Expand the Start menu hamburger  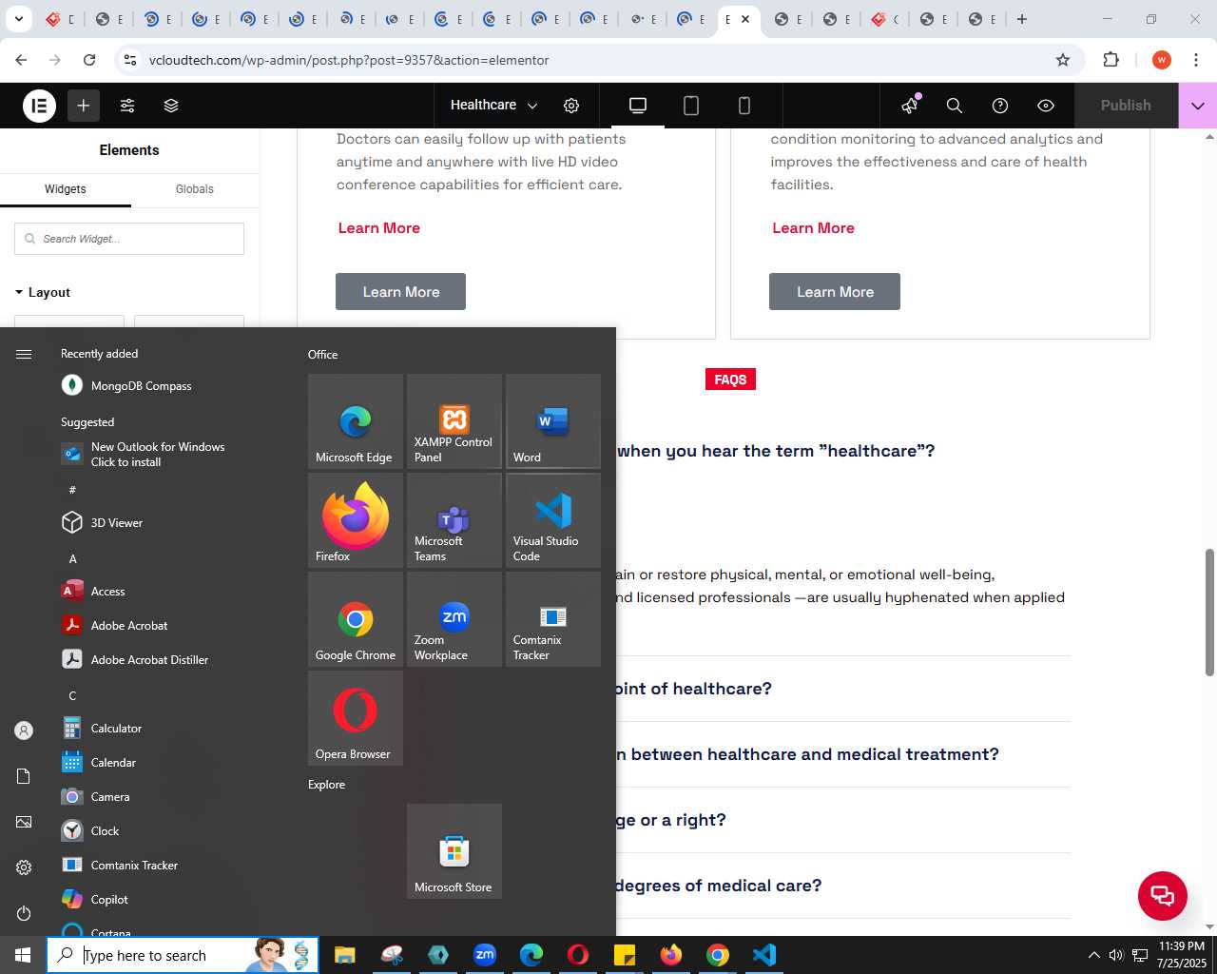point(24,354)
